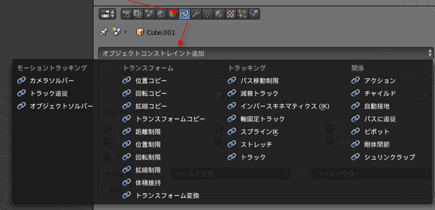Viewport: 435px width, 210px height.
Task: Add 回転コピー constraint
Action: tap(145, 93)
